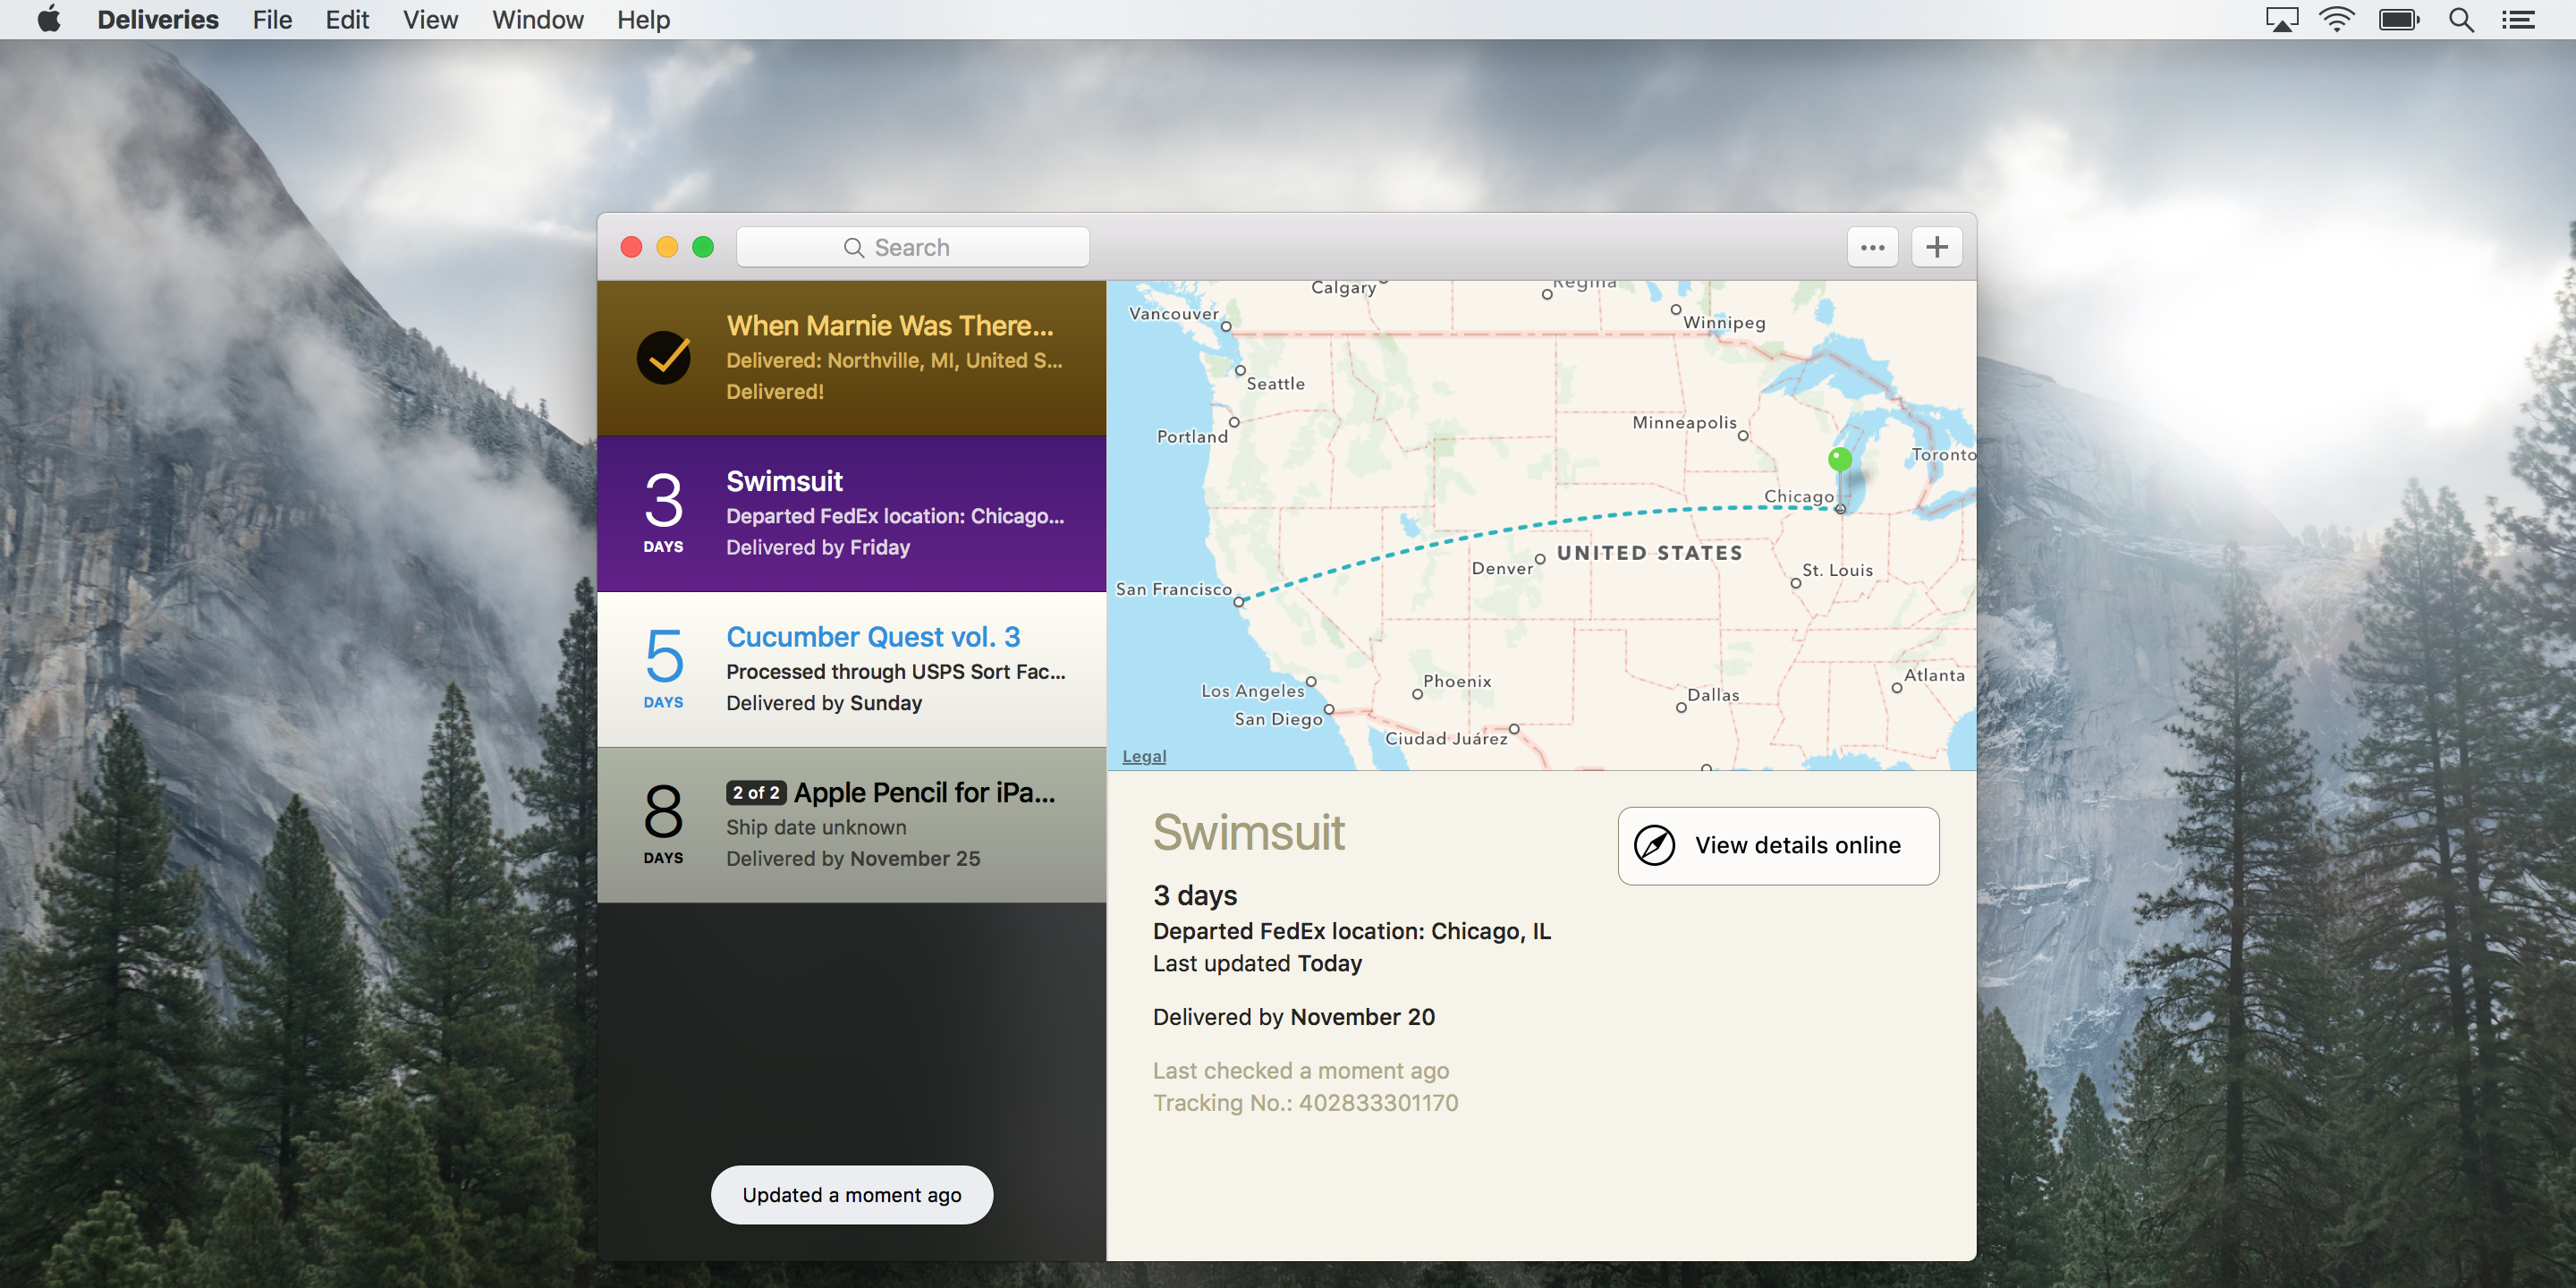Image resolution: width=2576 pixels, height=1288 pixels.
Task: Click the Seattle city marker
Action: [x=1240, y=370]
